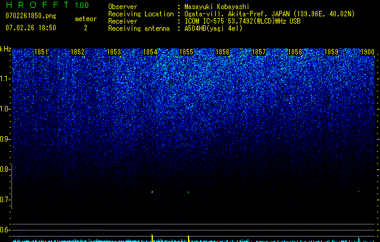
Task: Click the 1.1 kHz axis label
Action: 4,79
